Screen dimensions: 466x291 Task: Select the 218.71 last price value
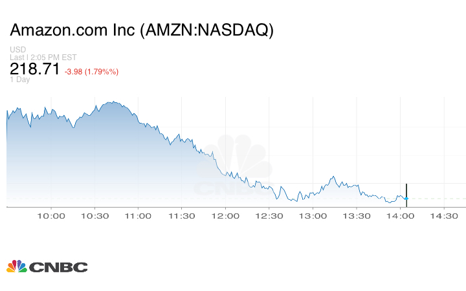[35, 69]
